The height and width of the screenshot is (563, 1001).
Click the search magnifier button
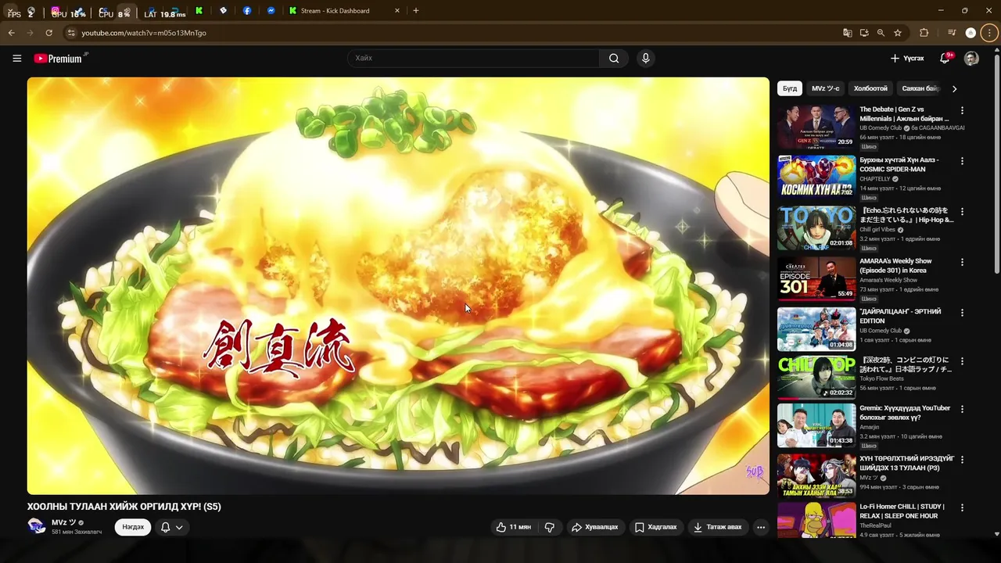[614, 58]
